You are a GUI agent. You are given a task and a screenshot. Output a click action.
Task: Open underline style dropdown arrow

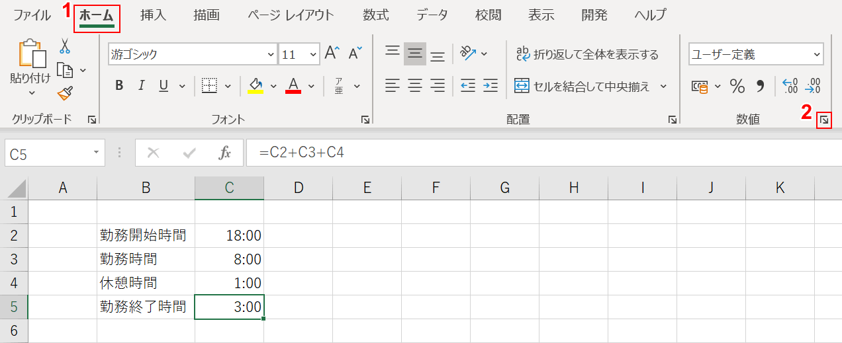pos(181,86)
